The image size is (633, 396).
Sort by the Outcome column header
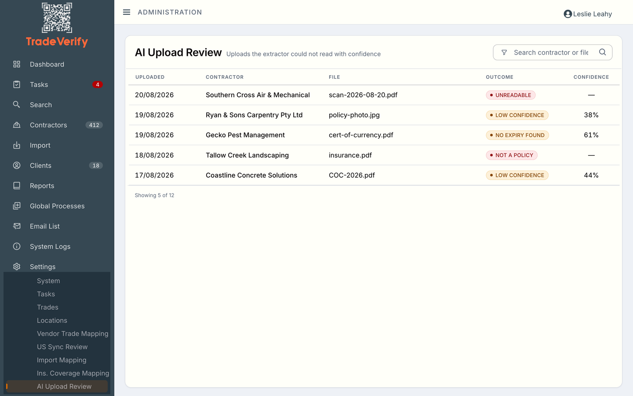[x=499, y=77]
